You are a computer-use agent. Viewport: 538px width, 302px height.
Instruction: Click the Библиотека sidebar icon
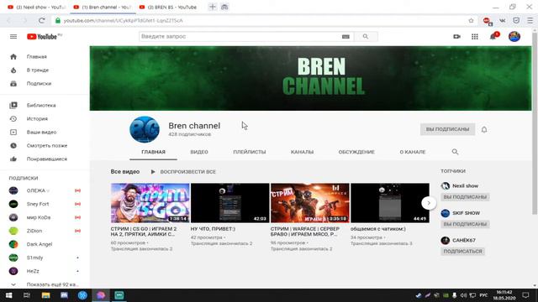coord(13,105)
